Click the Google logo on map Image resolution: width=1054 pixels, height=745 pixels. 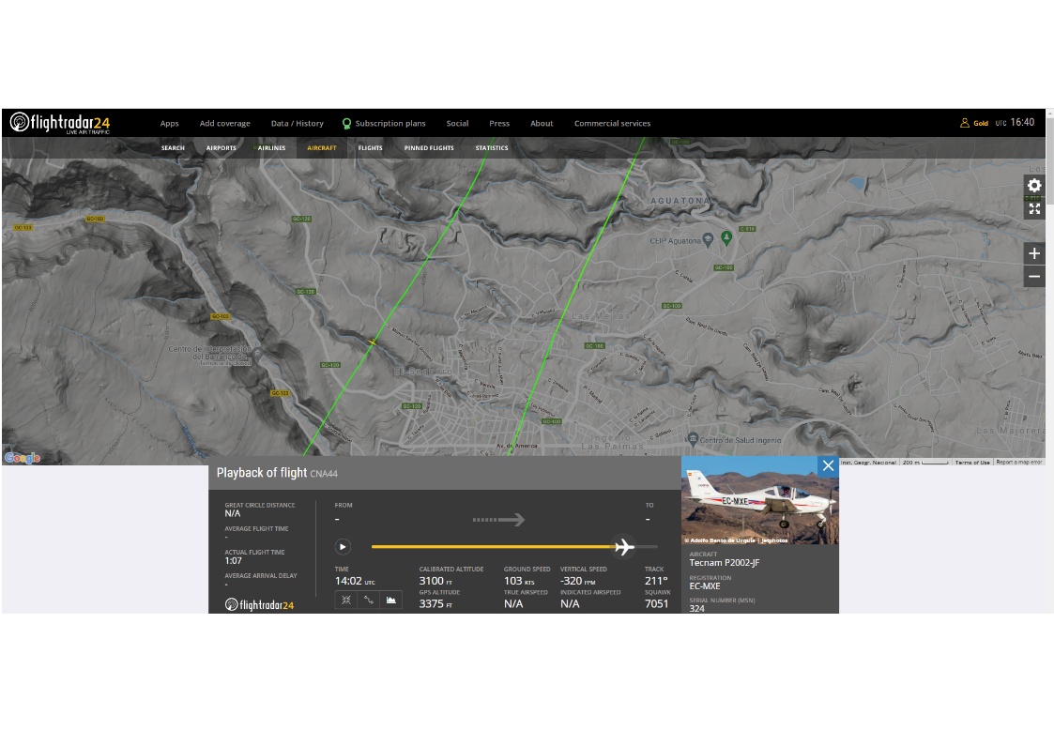point(23,458)
